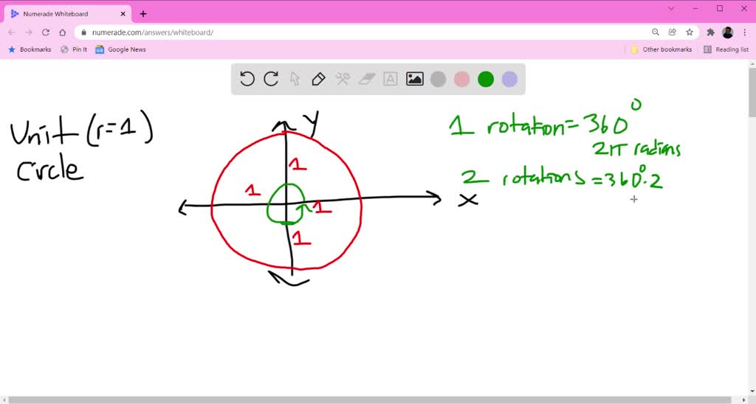The width and height of the screenshot is (756, 404).
Task: Insert an image onto the whiteboard
Action: tap(415, 79)
